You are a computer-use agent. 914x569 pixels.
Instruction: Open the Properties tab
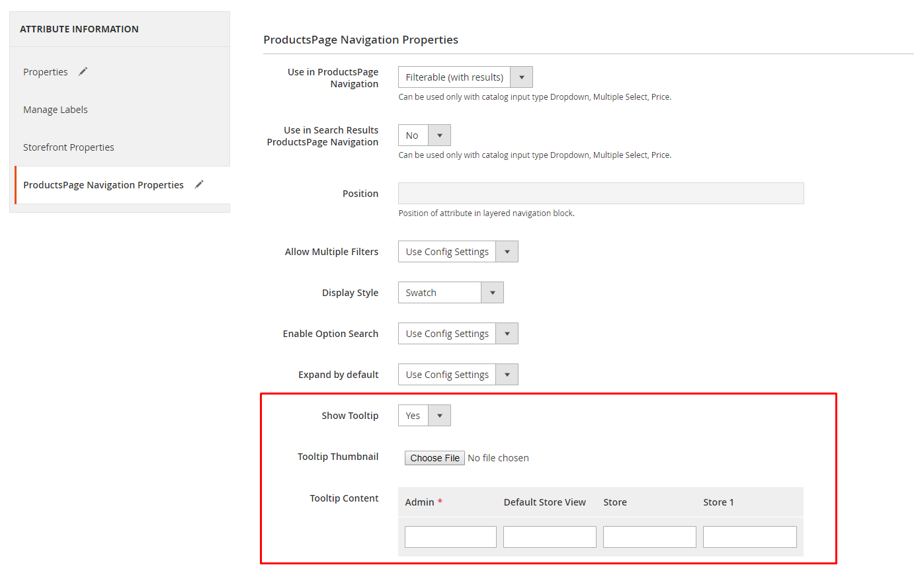pyautogui.click(x=46, y=72)
